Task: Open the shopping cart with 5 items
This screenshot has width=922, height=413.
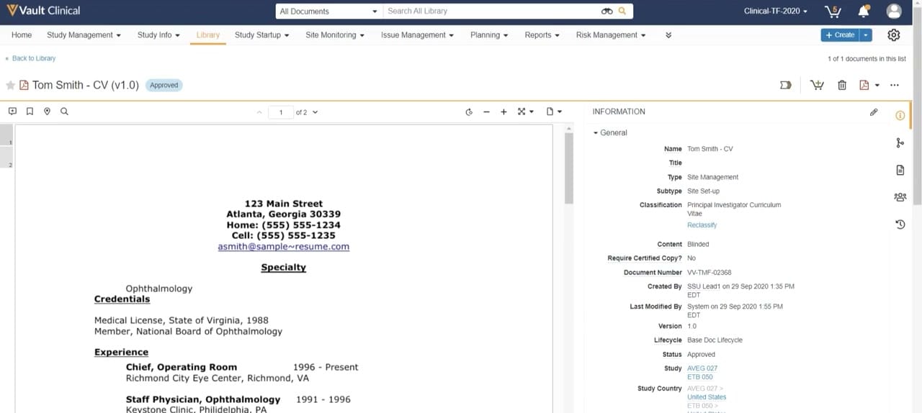Action: pyautogui.click(x=833, y=11)
